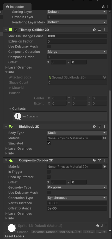The image size is (112, 239).
Task: Open Inspector tab kebab menu
Action: click(x=108, y=7)
